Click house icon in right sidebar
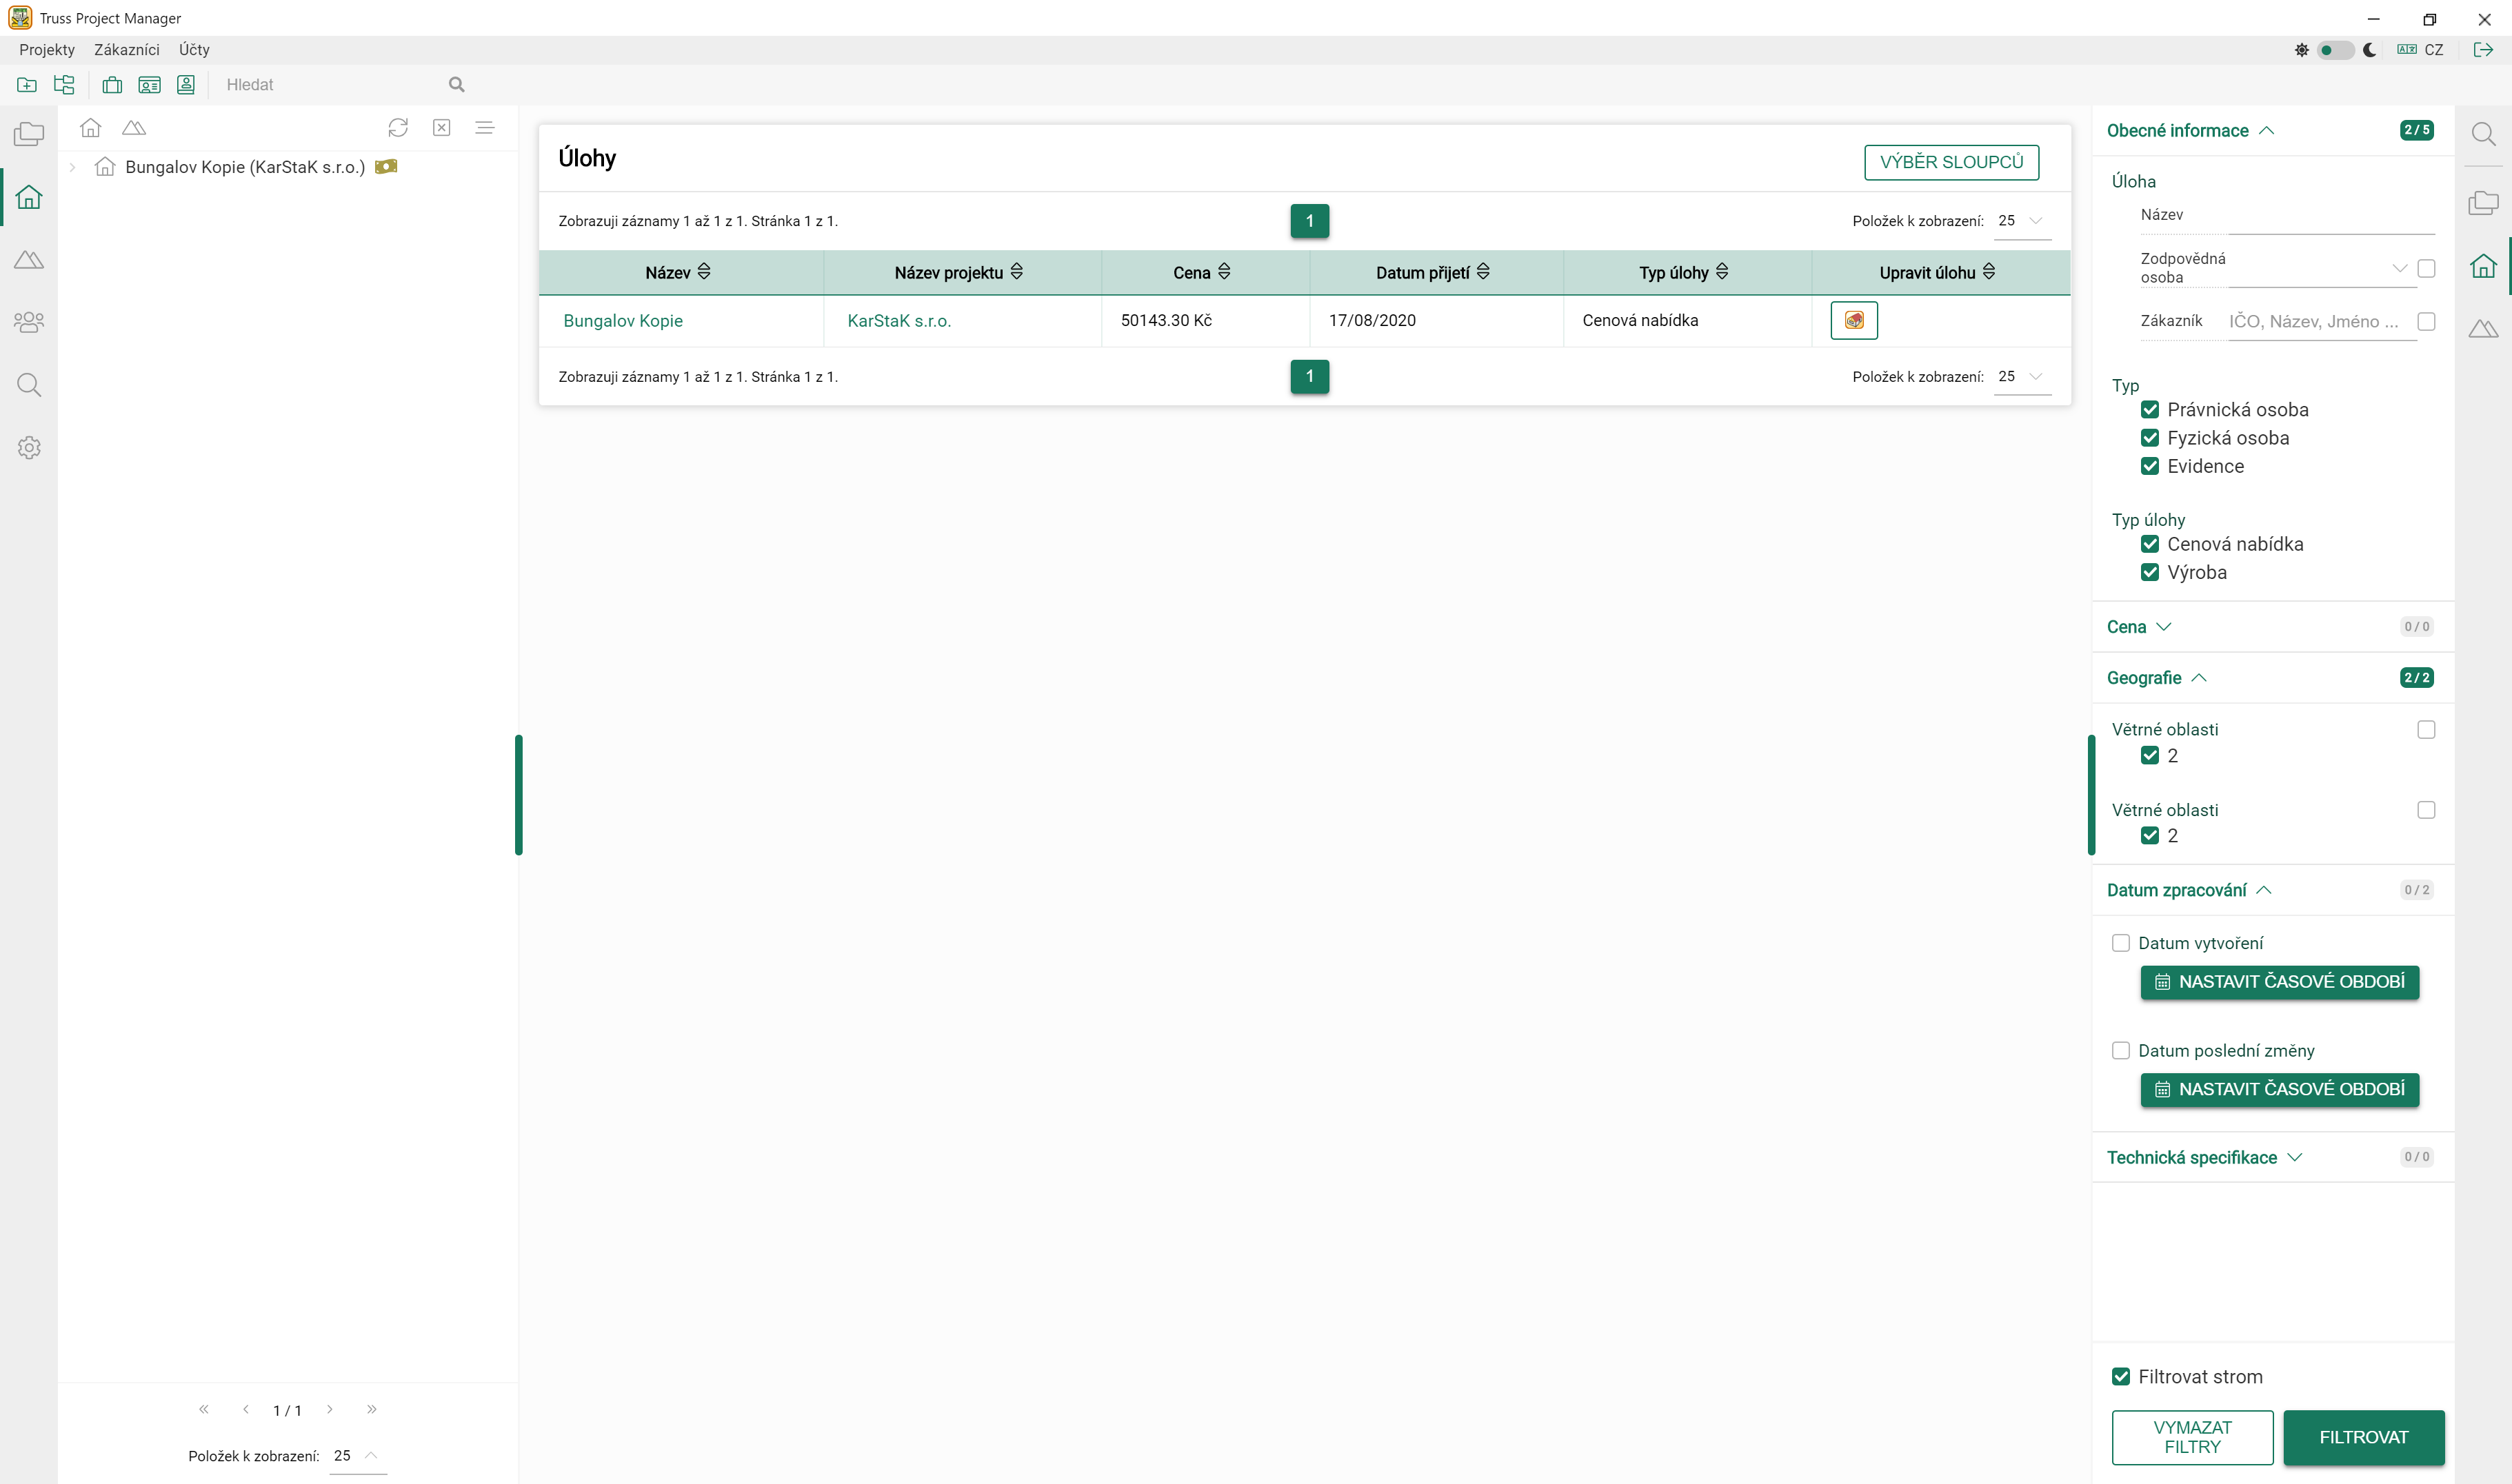The height and width of the screenshot is (1484, 2512). [2483, 266]
